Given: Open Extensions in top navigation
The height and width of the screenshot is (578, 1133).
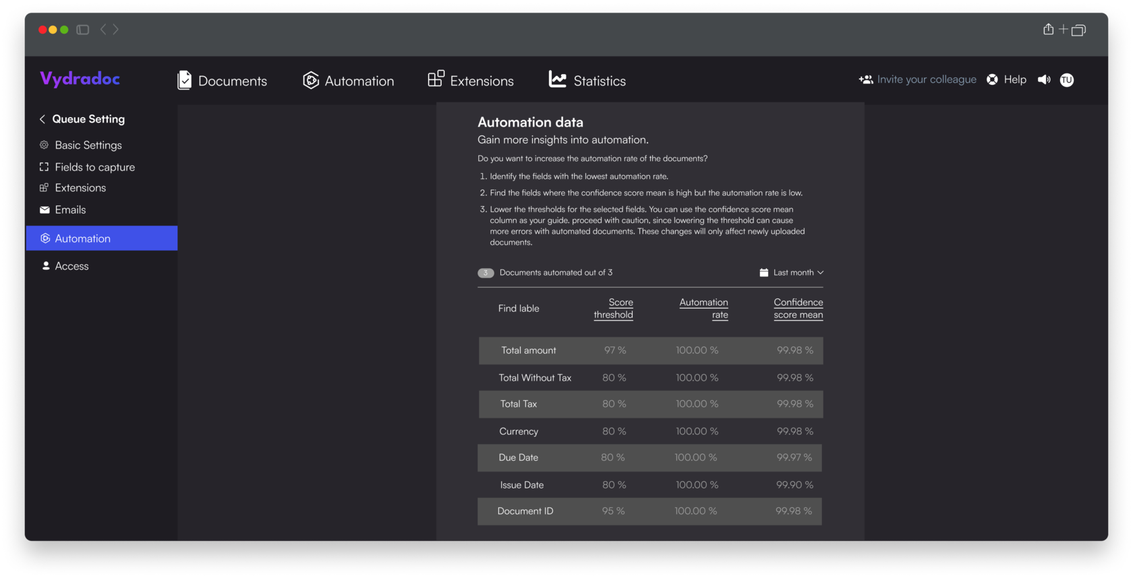Looking at the screenshot, I should click(471, 81).
